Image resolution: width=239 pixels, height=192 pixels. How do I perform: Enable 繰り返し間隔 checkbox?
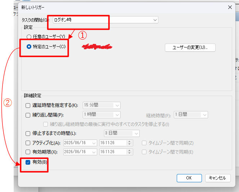28,115
